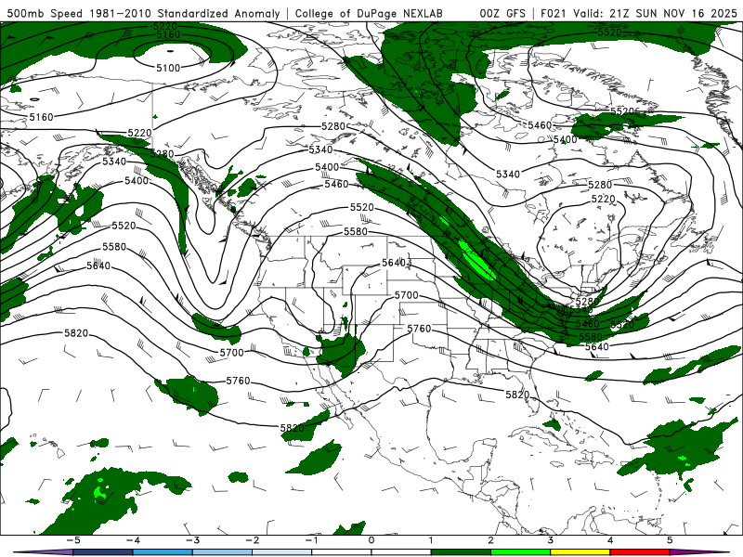Click the '-4' color bar tick label

[133, 540]
